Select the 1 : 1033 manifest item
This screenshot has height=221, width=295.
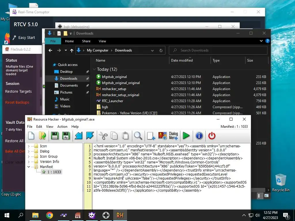52,172
